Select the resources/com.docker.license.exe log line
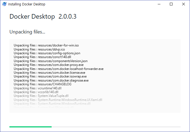Image resolution: width=190 pixels, height=132 pixels. click(x=50, y=73)
